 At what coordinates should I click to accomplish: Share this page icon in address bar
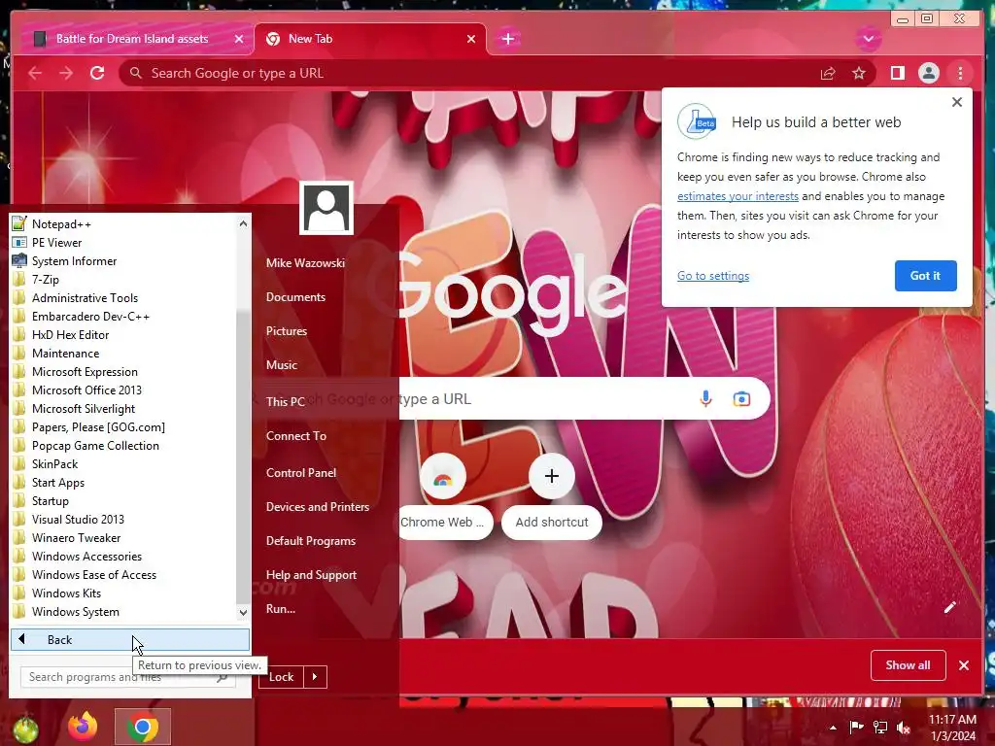point(828,73)
